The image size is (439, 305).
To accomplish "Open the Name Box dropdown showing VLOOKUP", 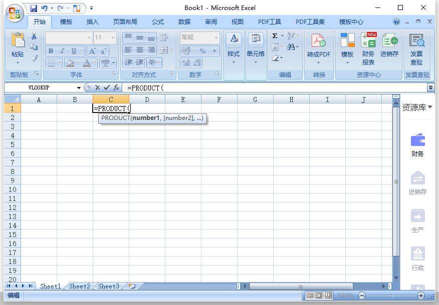I will [79, 88].
